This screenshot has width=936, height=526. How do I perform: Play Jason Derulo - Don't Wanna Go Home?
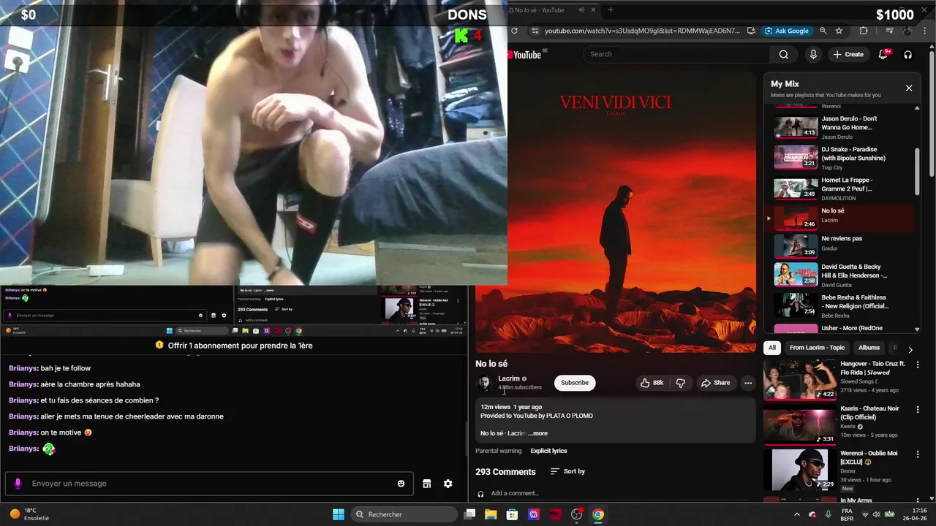[x=841, y=127]
